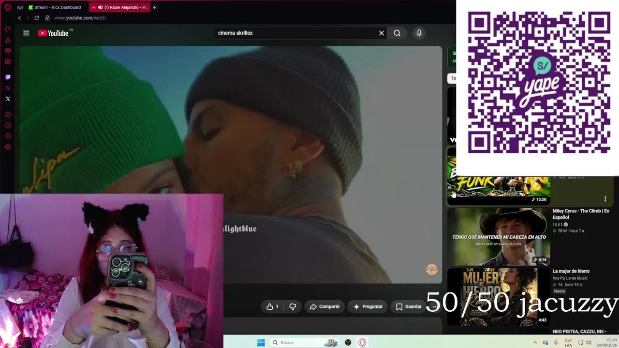Click the site security padlock icon
Viewport: 619px width, 348px height.
tap(47, 18)
